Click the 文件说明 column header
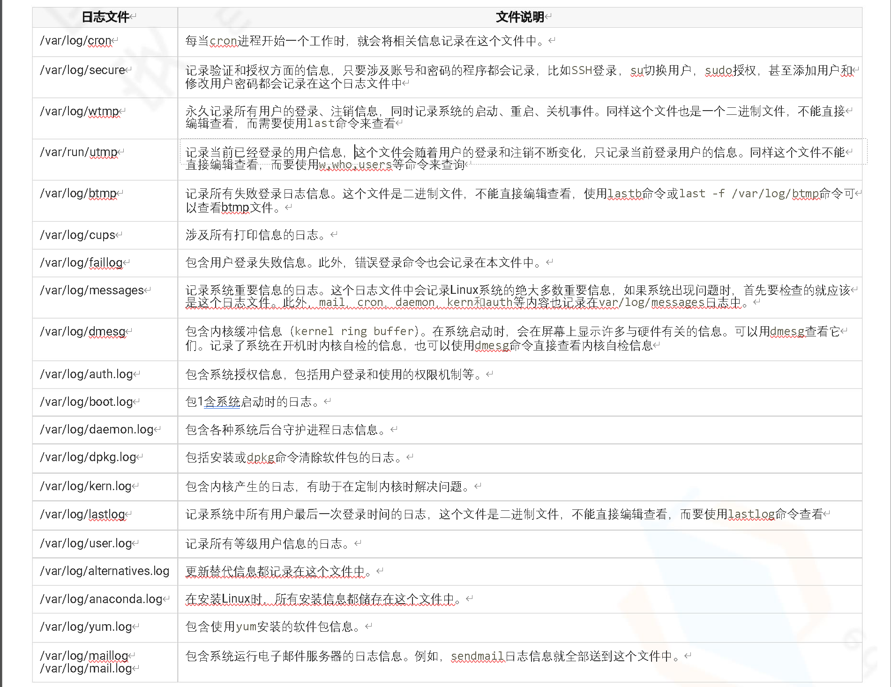The image size is (891, 687). pos(520,17)
